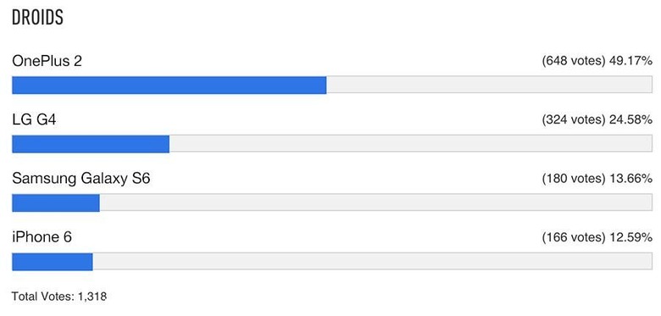The height and width of the screenshot is (316, 661).
Task: Click the LG G4 blue progress bar
Action: 91,144
